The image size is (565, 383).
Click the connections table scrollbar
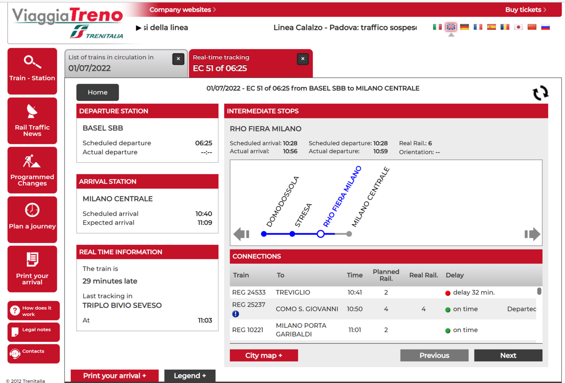pyautogui.click(x=539, y=291)
